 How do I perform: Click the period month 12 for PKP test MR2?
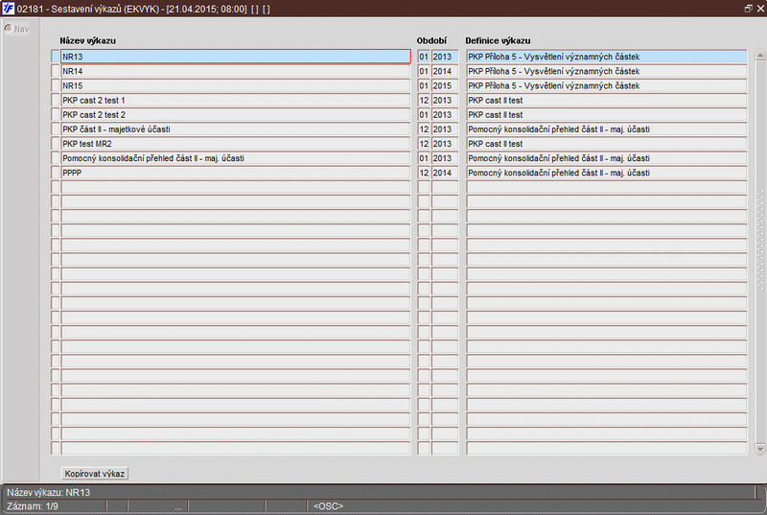424,143
